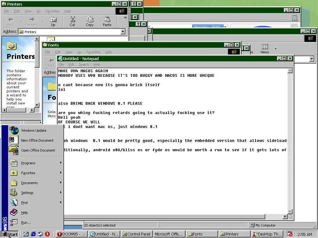Screen dimensions: 318x238
Task: Launch Opera from quick launch bar
Action: click(x=47, y=234)
